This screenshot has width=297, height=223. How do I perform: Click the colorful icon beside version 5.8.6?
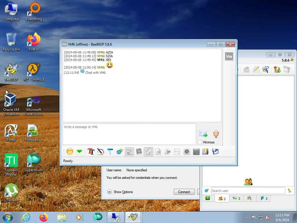click(292, 60)
